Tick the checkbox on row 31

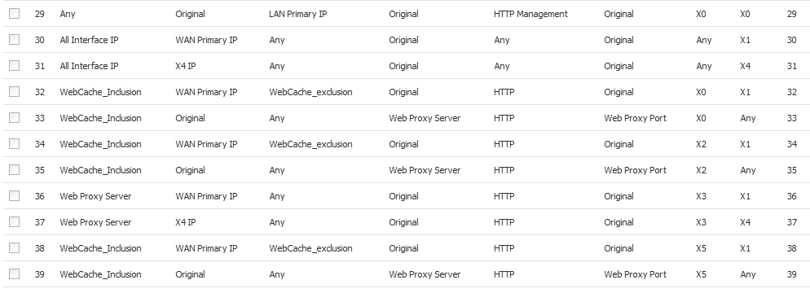15,65
